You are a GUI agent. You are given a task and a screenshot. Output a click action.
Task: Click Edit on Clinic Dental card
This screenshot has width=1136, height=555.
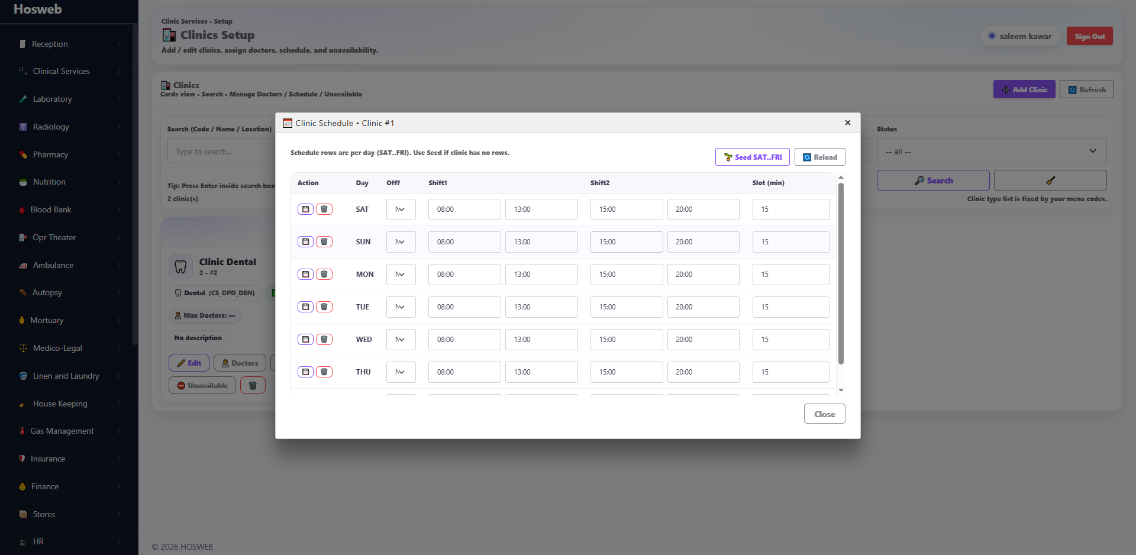pyautogui.click(x=189, y=363)
